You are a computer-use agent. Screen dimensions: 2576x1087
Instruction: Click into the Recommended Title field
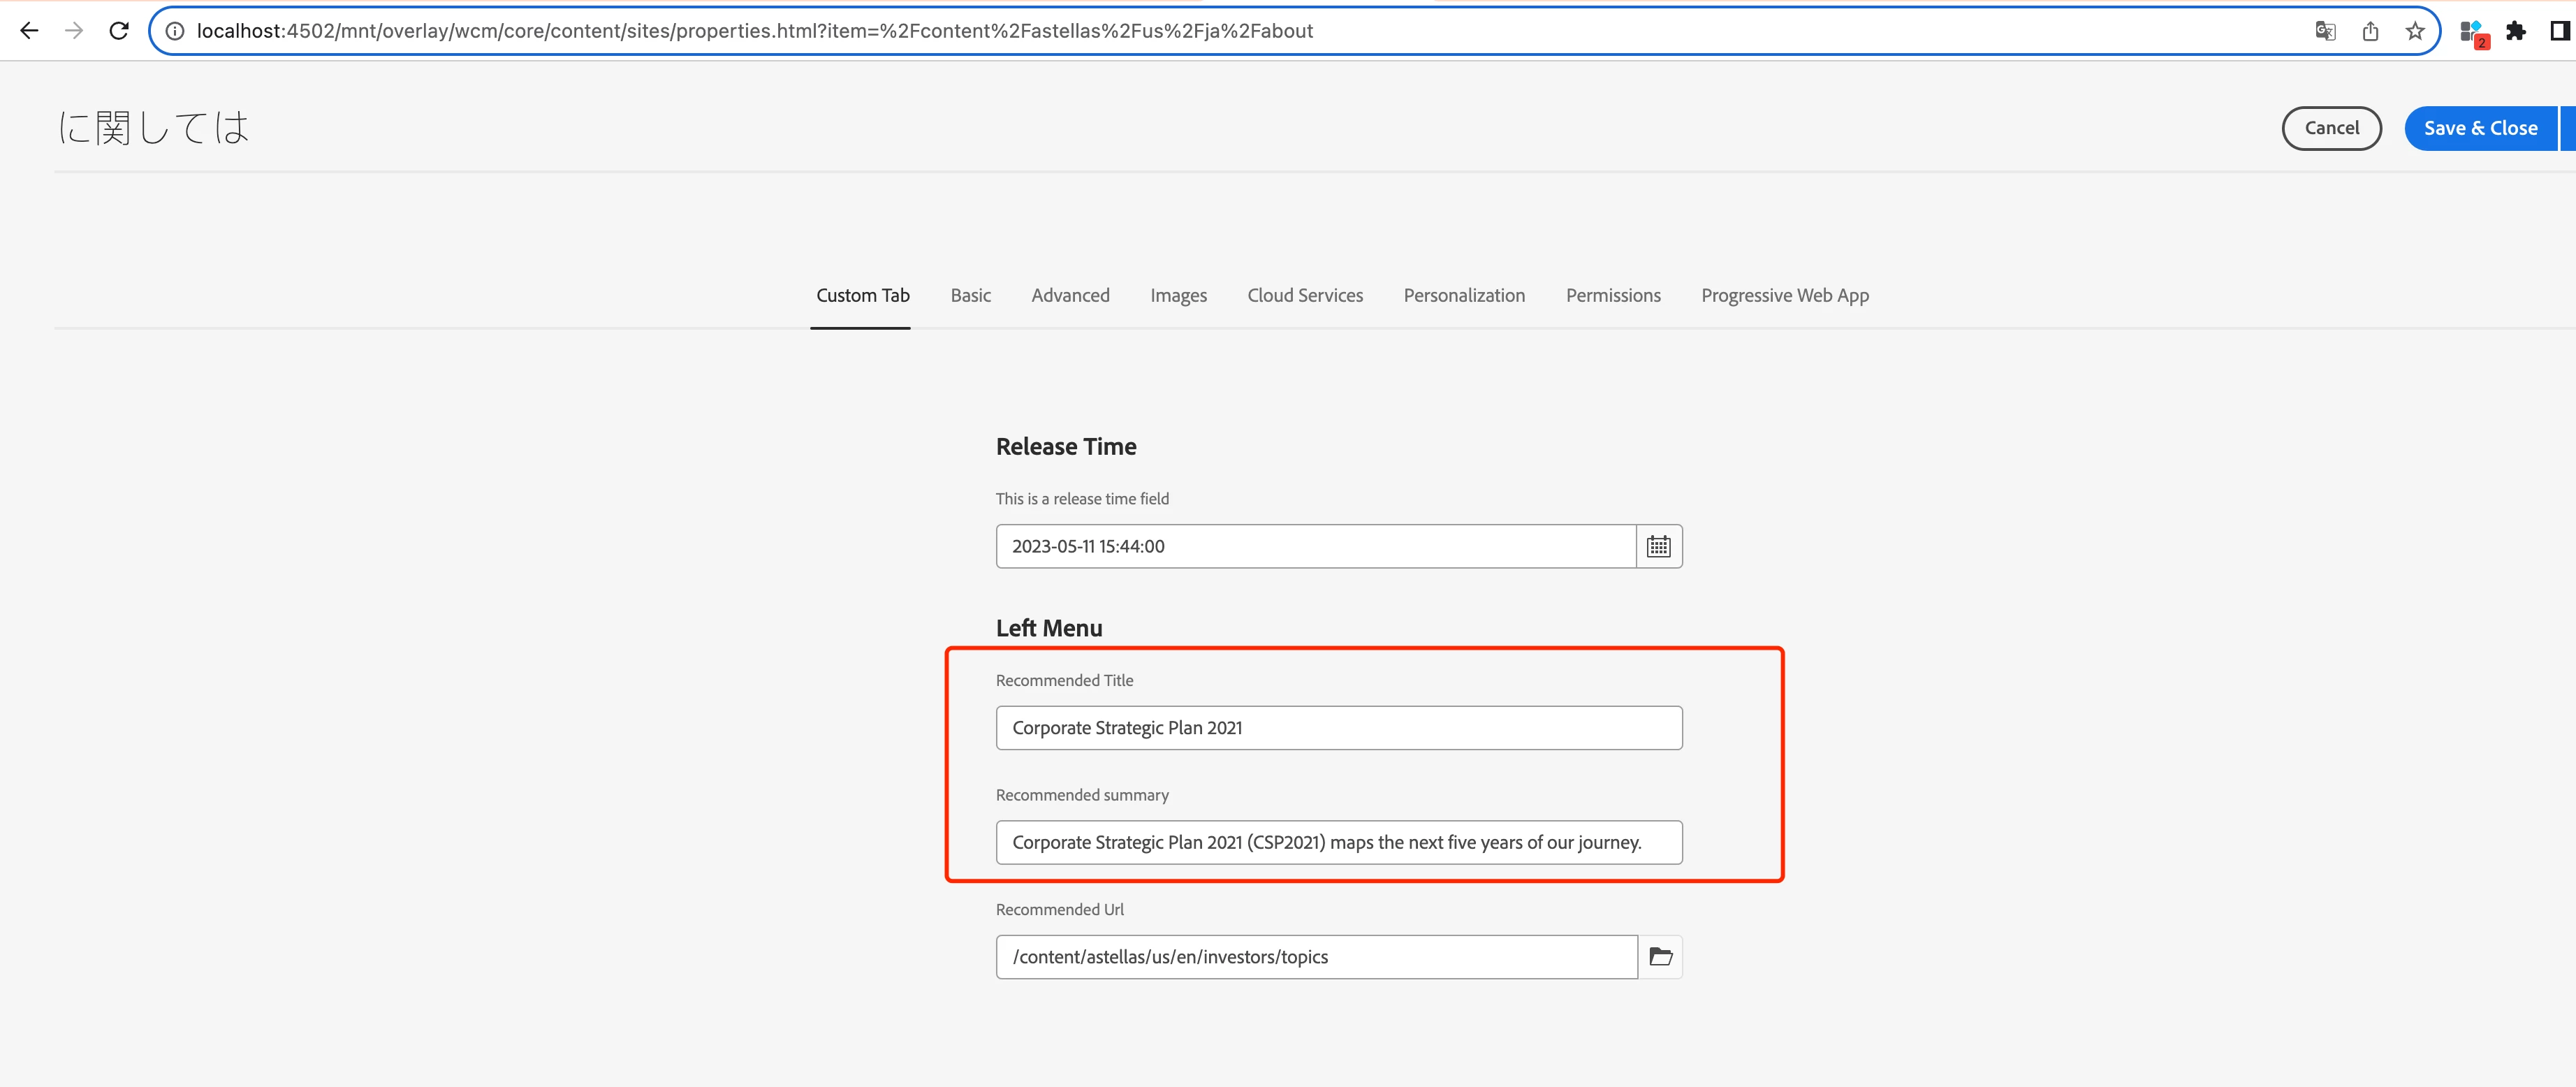point(1338,728)
